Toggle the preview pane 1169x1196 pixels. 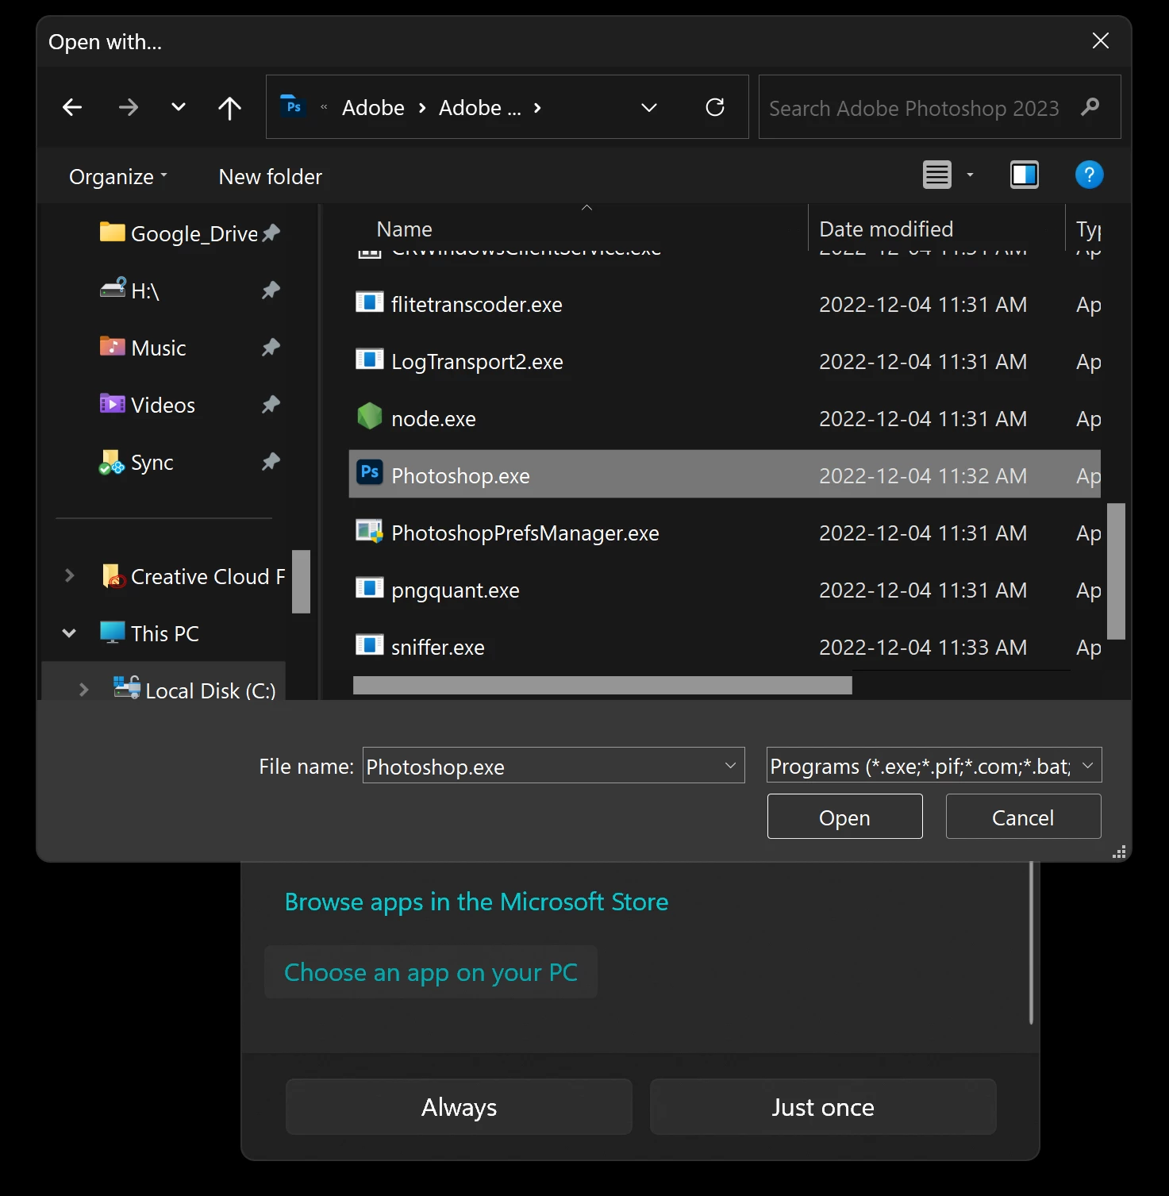pos(1025,175)
